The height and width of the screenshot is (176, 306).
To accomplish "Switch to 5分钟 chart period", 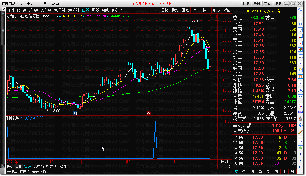I will pyautogui.click(x=33, y=10).
